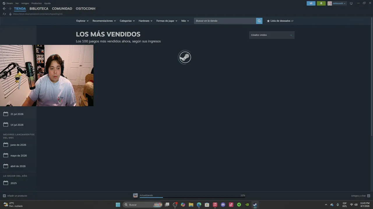Click the Amigos y chat button

click(360, 196)
